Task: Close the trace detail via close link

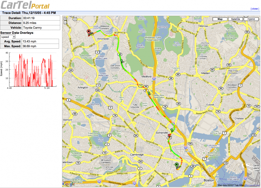Action: click(255, 9)
